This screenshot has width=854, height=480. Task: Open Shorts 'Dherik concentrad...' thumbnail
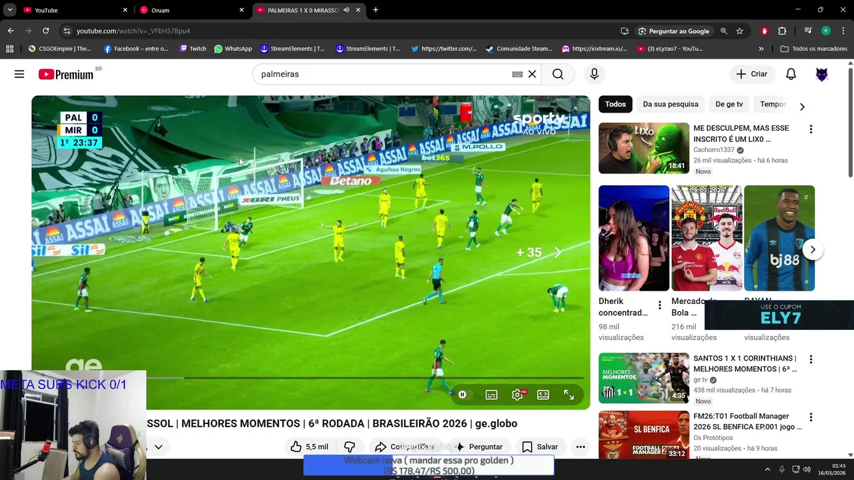coord(634,238)
